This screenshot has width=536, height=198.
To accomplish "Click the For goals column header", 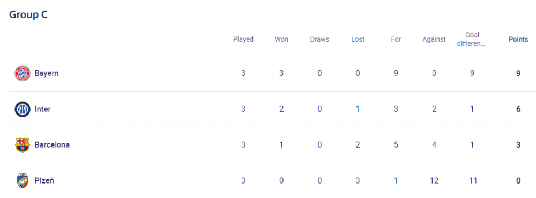I will 396,39.
